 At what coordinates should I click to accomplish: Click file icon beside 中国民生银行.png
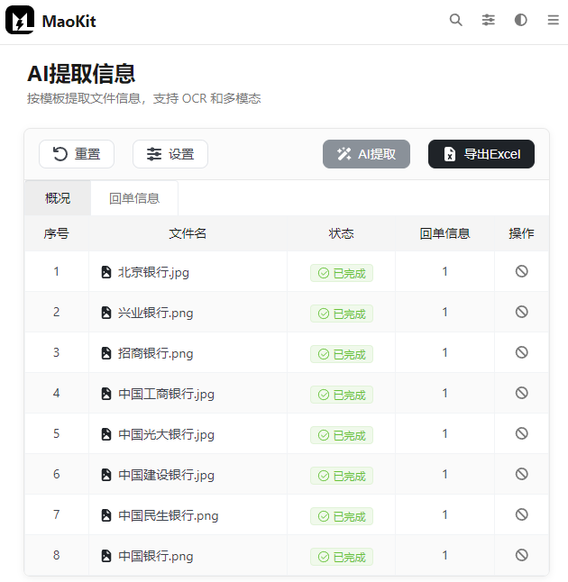point(106,515)
